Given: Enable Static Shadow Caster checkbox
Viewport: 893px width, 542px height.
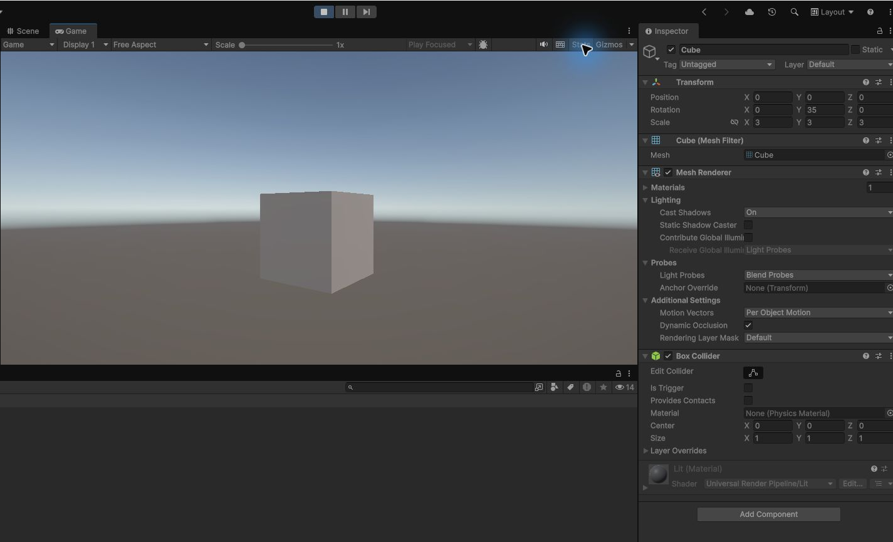Looking at the screenshot, I should click(x=748, y=225).
